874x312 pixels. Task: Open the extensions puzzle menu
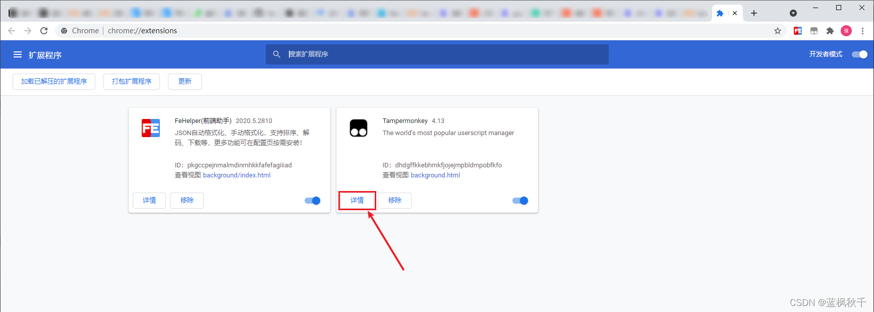[x=830, y=31]
